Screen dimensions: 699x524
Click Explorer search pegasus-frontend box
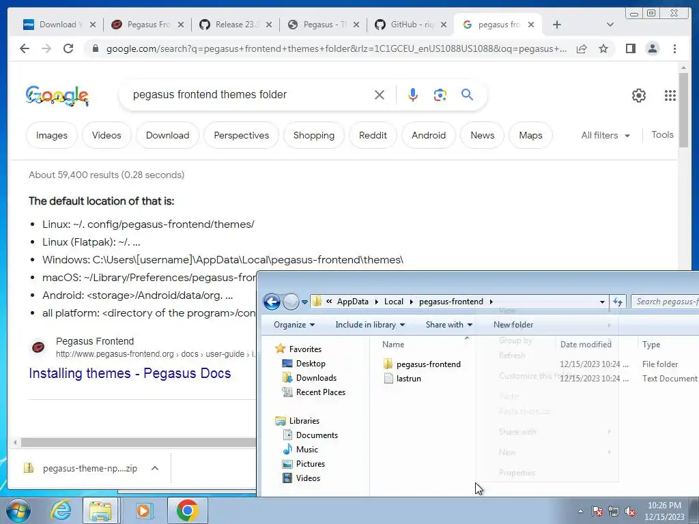666,302
